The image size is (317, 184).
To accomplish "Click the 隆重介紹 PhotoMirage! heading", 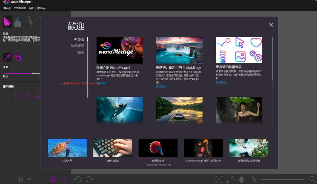I will tap(113, 68).
